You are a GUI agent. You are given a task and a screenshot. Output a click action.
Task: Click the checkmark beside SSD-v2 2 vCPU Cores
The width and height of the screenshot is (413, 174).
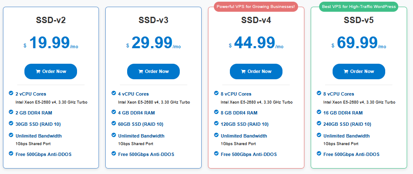click(x=11, y=93)
